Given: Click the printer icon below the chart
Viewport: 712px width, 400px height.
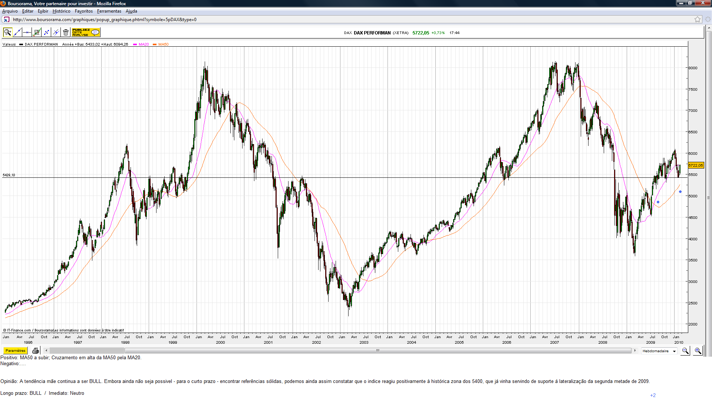Looking at the screenshot, I should point(36,351).
